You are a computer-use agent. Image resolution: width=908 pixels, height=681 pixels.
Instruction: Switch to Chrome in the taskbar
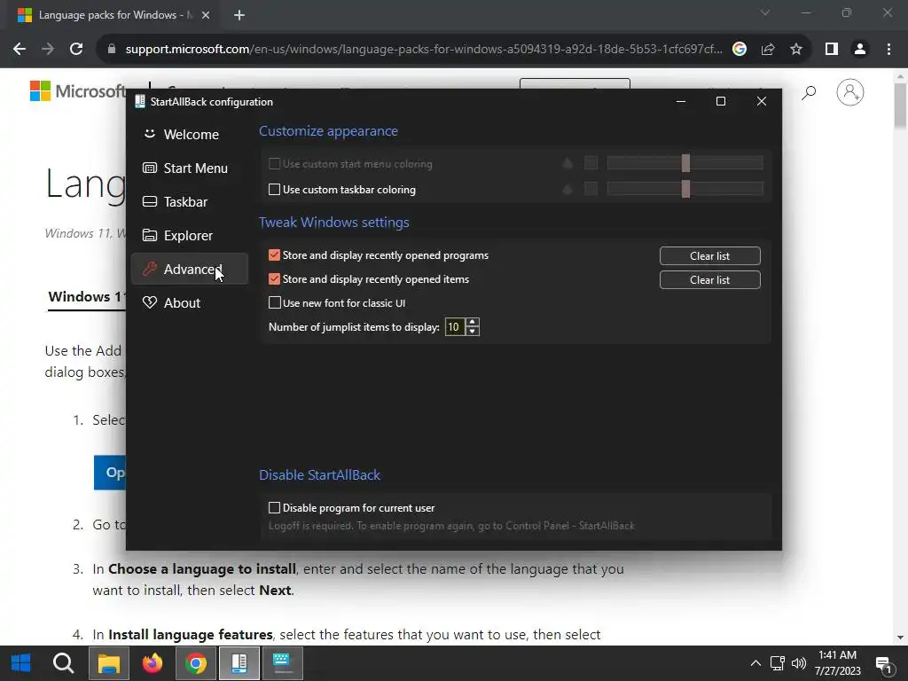[196, 663]
